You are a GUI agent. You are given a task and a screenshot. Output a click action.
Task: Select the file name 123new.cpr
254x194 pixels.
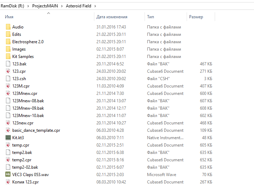pos(23,123)
